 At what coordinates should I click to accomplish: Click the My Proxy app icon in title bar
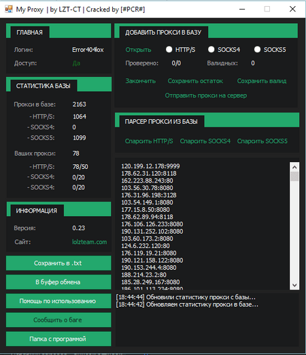9,9
